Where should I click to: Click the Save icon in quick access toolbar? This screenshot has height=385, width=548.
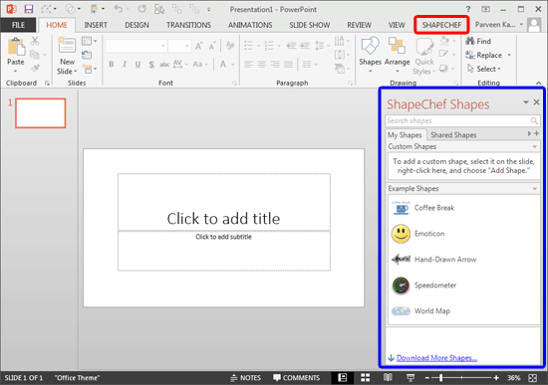[x=28, y=9]
